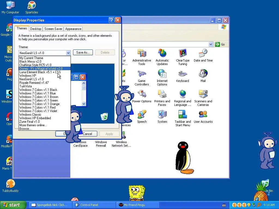279x209 pixels.
Task: Choose Windows 7 Colors v1.1 Green
Action: (44, 101)
